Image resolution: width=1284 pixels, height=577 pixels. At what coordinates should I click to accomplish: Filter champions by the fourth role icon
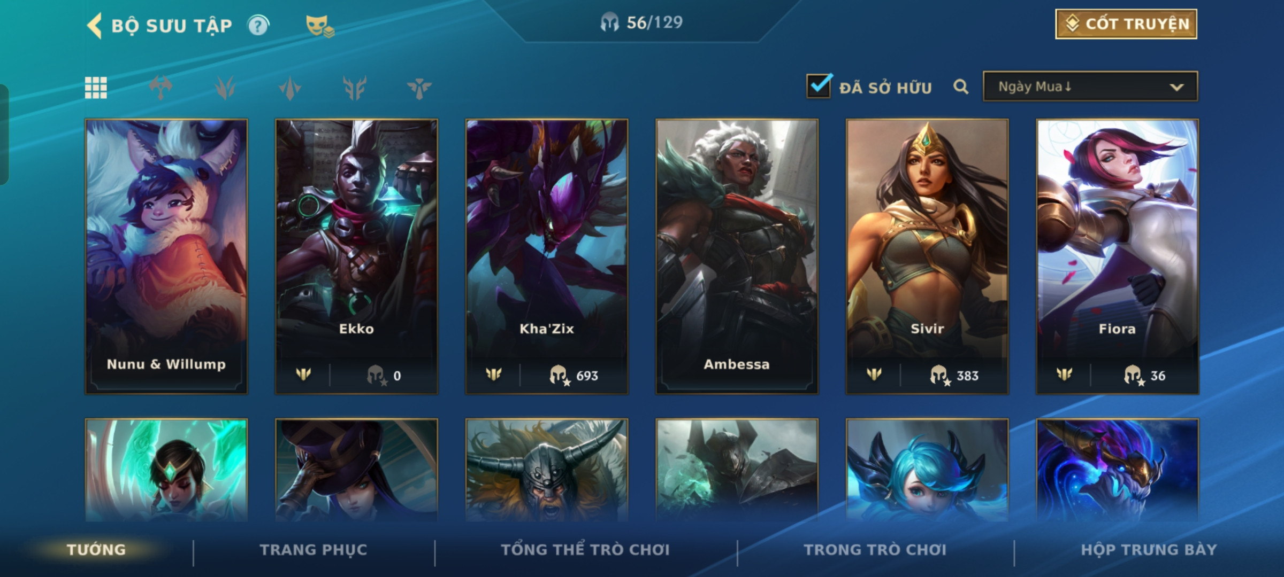pos(355,88)
